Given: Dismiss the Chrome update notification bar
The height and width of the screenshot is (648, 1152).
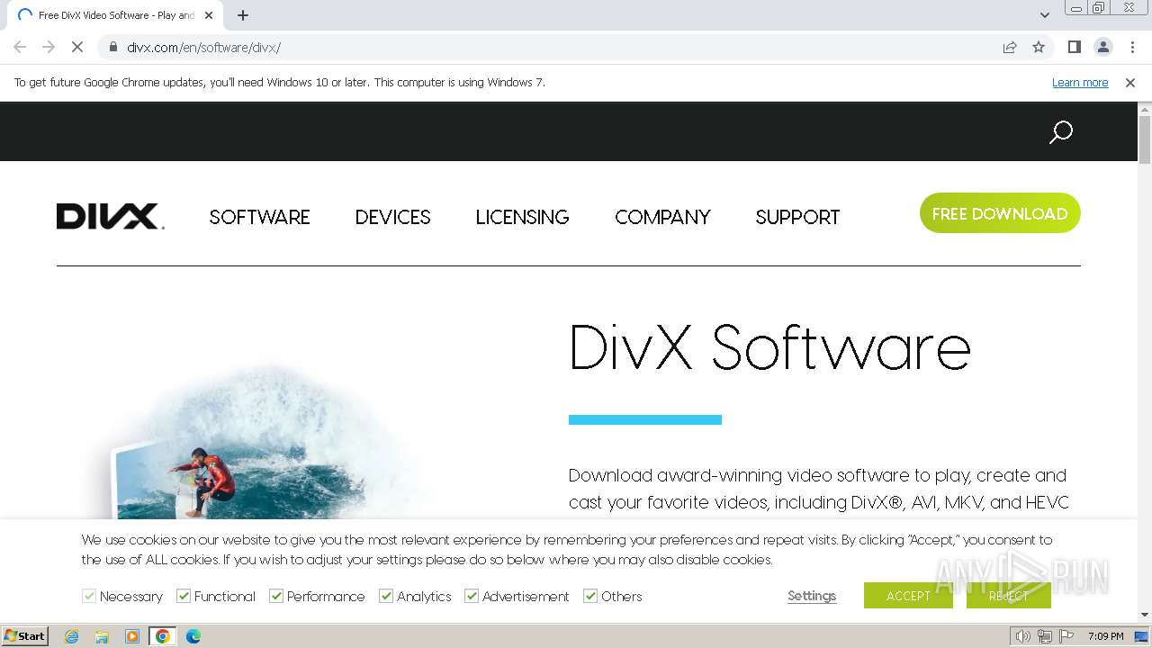Looking at the screenshot, I should click(x=1130, y=83).
